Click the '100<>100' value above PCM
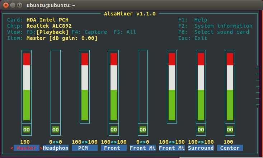 tap(85, 142)
